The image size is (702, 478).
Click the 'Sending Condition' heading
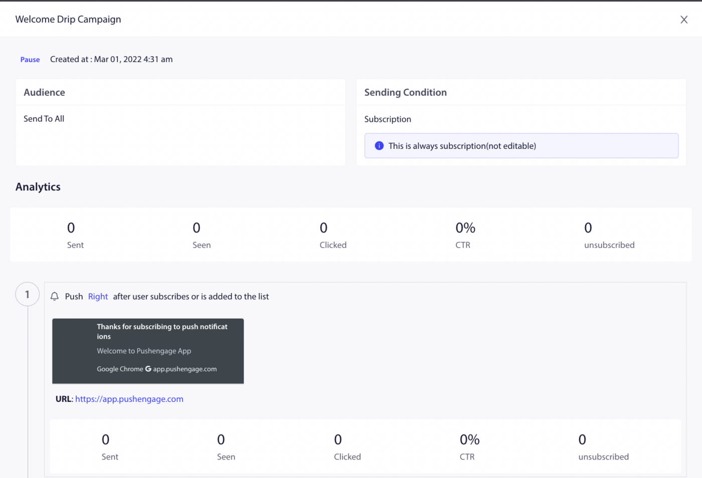[405, 92]
